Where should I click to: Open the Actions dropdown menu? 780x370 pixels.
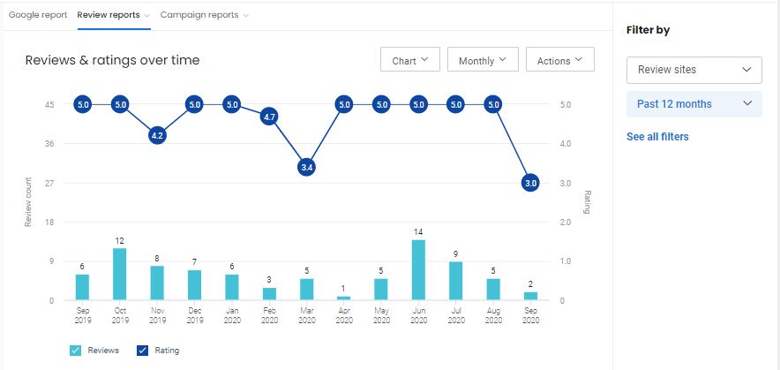click(x=559, y=60)
